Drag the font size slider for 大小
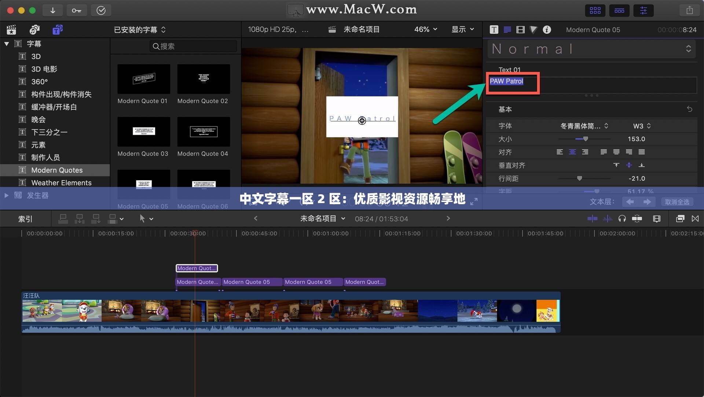704x397 pixels. [x=584, y=139]
